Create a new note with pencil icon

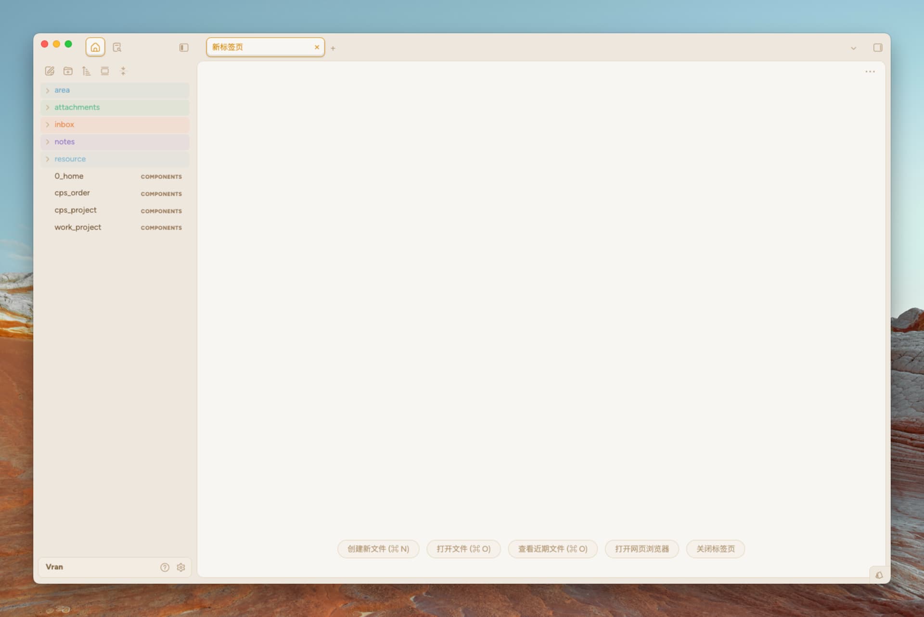click(x=50, y=71)
